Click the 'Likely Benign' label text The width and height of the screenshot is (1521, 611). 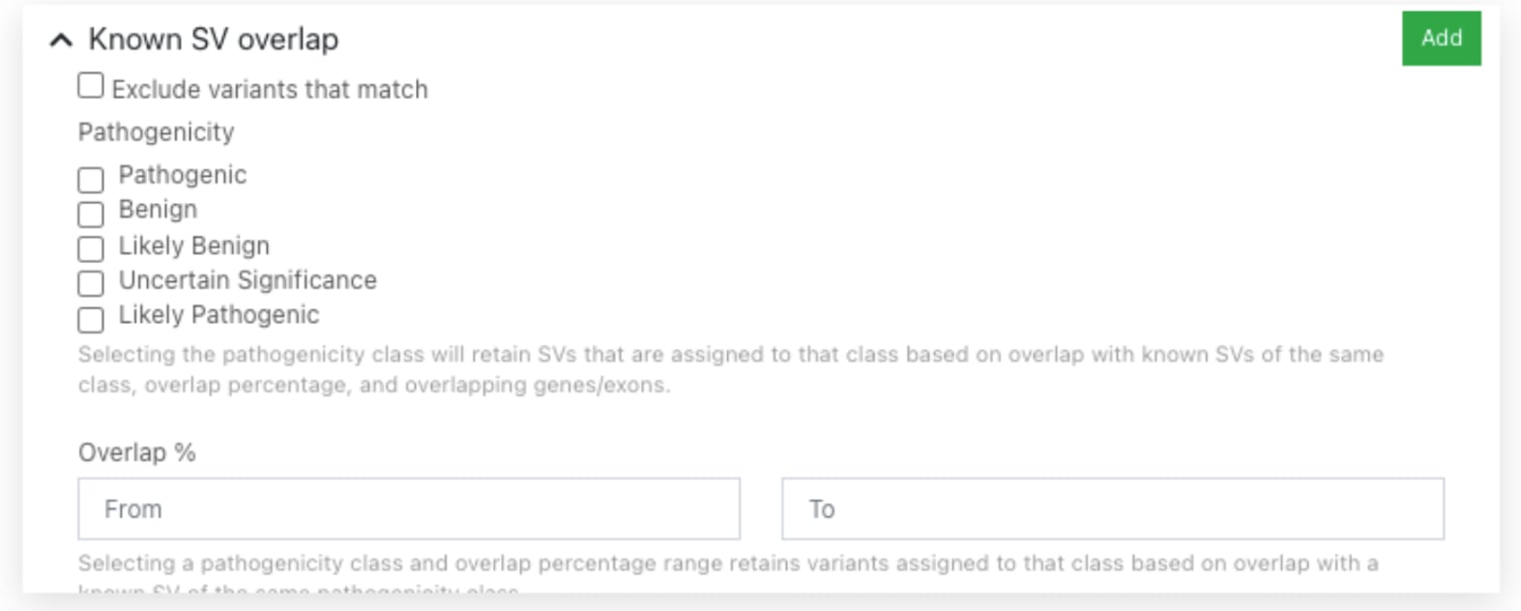193,246
